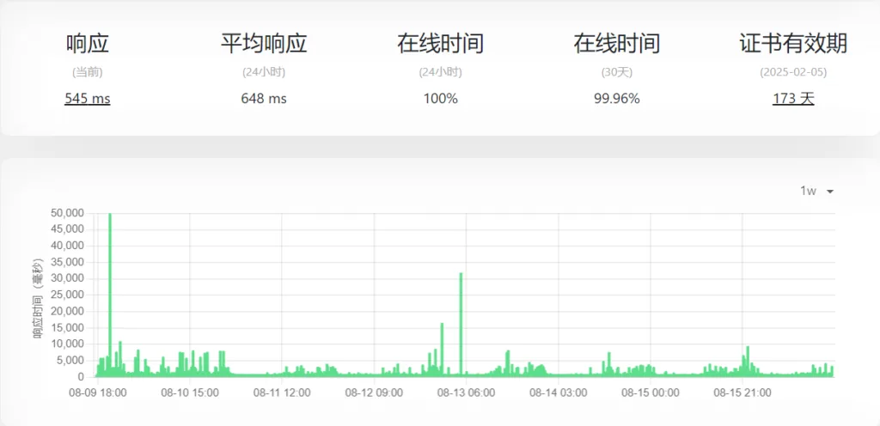Screen dimensions: 880x426
Task: Click the "25,000" y-axis label
Action: [68, 295]
